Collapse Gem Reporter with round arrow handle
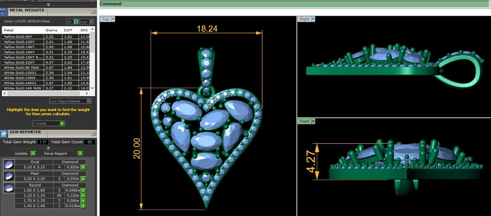Viewport: 491px width, 216px height. [48, 148]
